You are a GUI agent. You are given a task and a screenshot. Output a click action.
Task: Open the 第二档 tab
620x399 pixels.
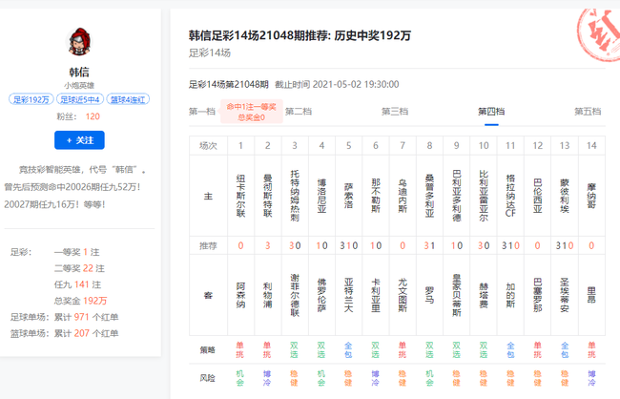tap(299, 112)
